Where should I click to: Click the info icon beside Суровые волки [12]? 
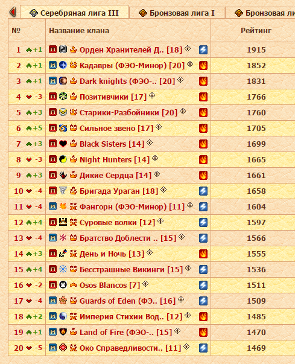pos(160,221)
